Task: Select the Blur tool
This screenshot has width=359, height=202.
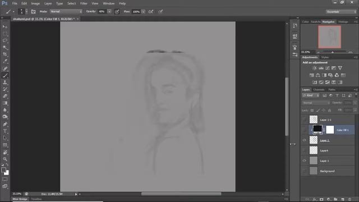Action: tap(5, 110)
